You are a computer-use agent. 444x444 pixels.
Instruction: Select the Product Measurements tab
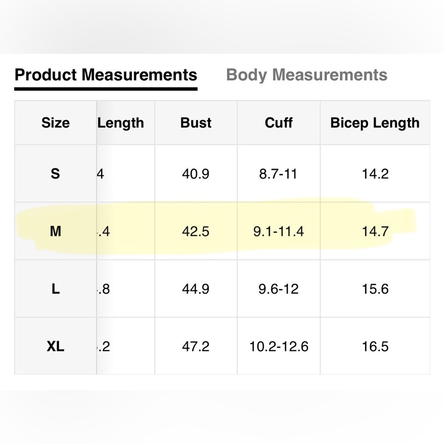coord(106,75)
